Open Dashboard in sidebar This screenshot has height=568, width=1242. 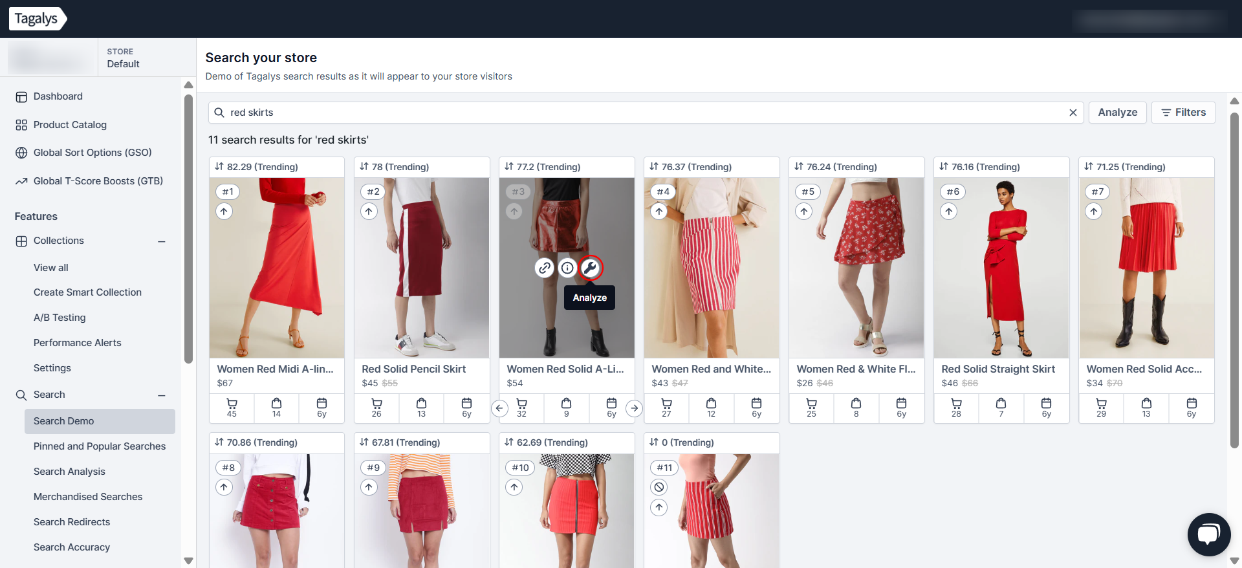pos(58,96)
